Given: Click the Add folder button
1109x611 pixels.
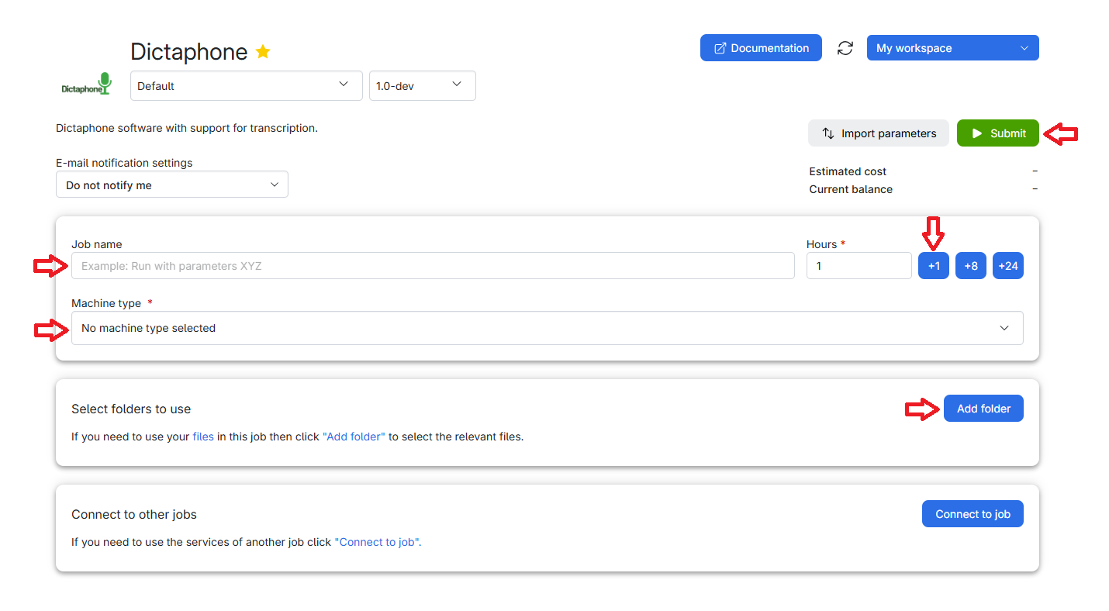Looking at the screenshot, I should tap(983, 409).
